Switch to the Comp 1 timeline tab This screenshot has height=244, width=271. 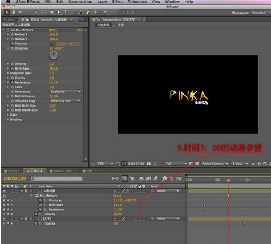click(x=12, y=171)
